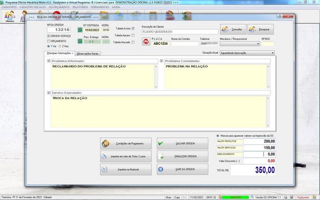Click the PLACA field showing ABC1234
320x200 pixels.
click(161, 44)
